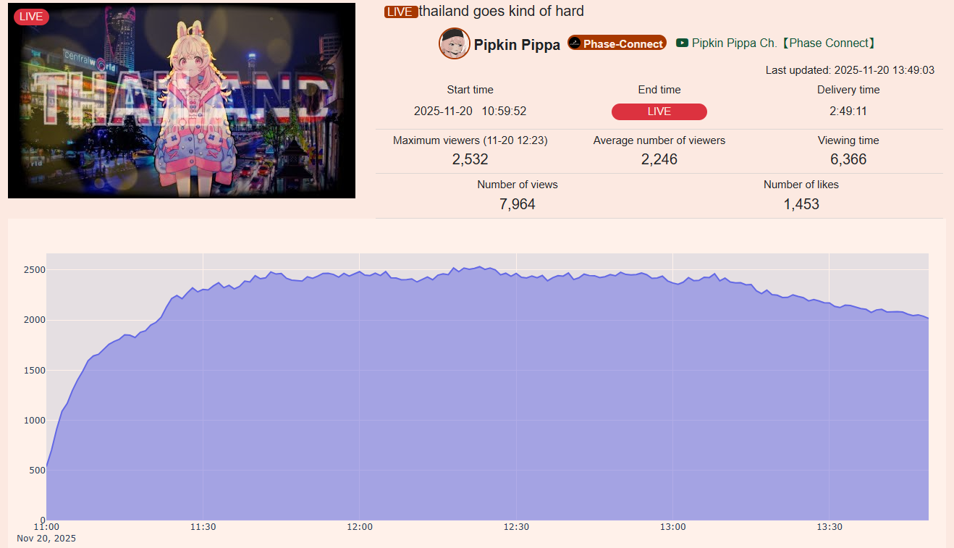This screenshot has height=548, width=954.
Task: Click the red LIVE end time pill
Action: [659, 111]
